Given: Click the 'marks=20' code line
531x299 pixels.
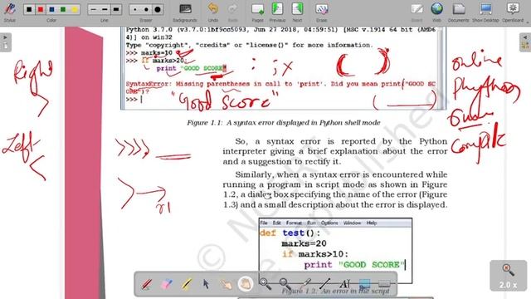Looking at the screenshot, I should pos(304,243).
